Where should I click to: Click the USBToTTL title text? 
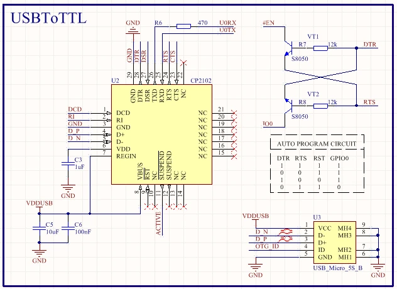click(48, 18)
